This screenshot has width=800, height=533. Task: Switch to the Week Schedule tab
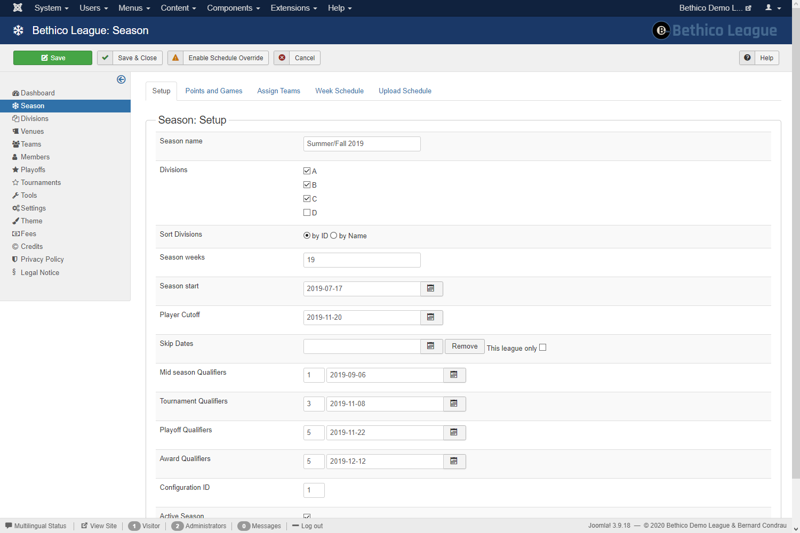[x=339, y=91]
